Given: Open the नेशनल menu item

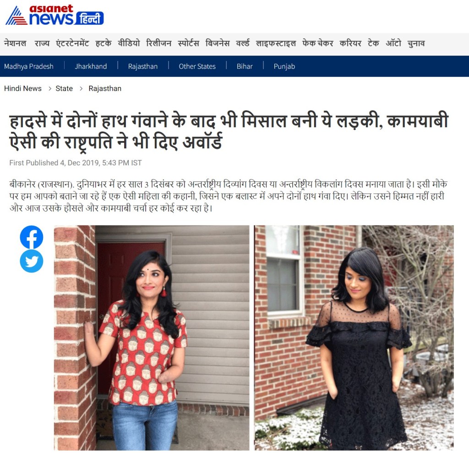Looking at the screenshot, I should (x=15, y=44).
